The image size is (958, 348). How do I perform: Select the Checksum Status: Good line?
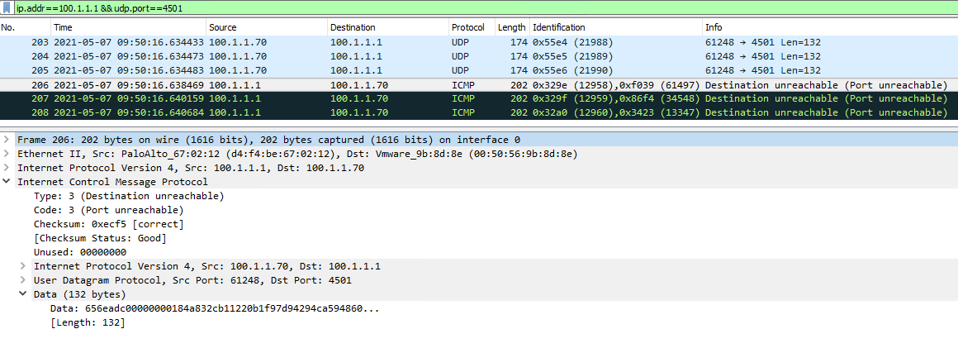[100, 239]
